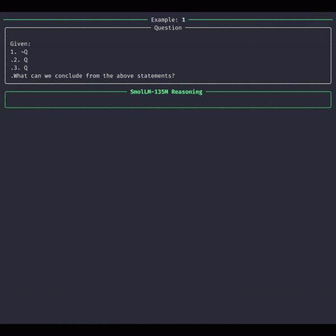This screenshot has width=336, height=336.
Task: Click the word 'Reasoning' in green title
Action: point(187,92)
